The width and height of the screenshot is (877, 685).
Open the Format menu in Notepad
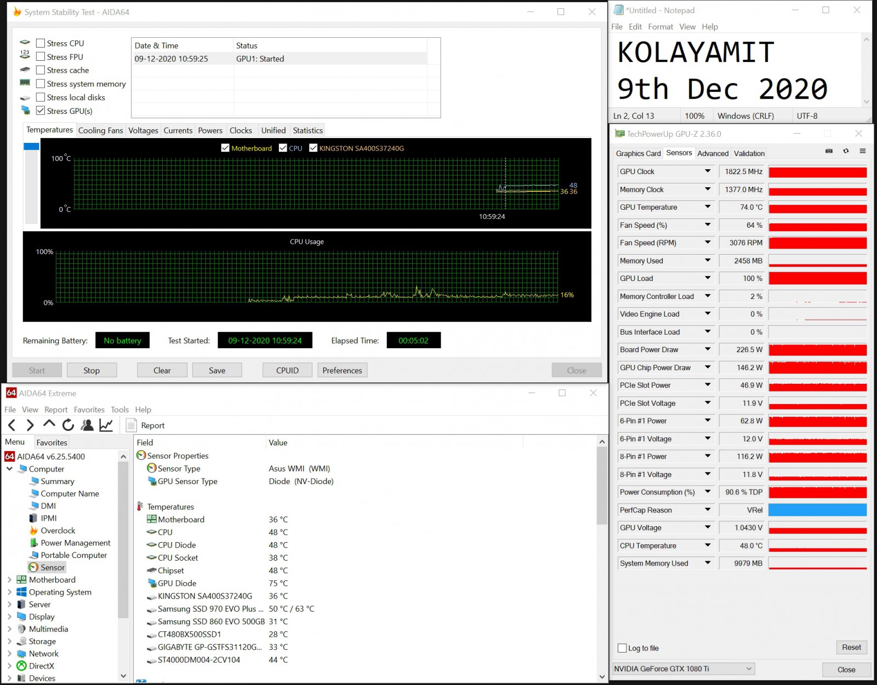(660, 27)
